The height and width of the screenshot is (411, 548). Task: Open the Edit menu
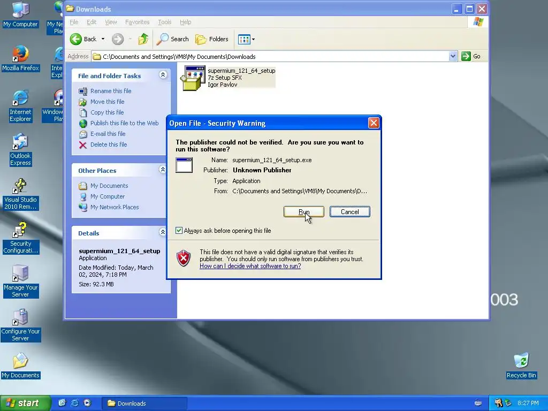92,22
